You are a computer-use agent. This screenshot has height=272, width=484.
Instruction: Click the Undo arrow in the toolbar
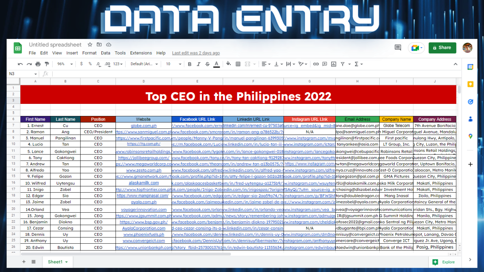[x=20, y=64]
